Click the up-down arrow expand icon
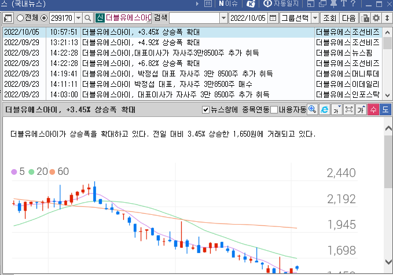The height and width of the screenshot is (275, 393). 387,18
